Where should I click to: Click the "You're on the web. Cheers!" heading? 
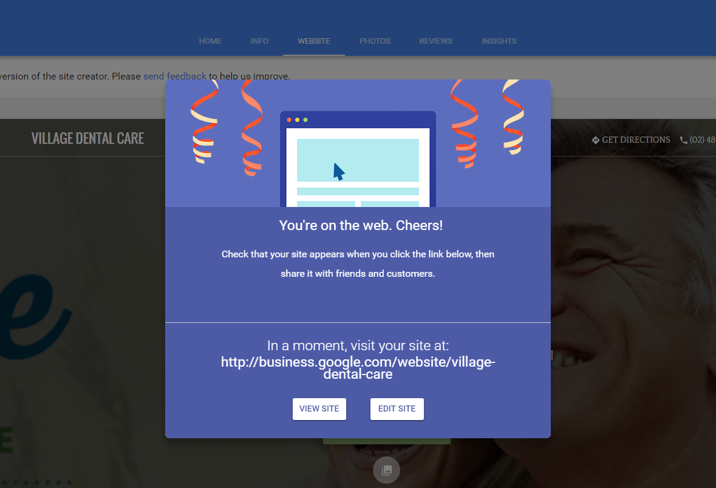(361, 225)
